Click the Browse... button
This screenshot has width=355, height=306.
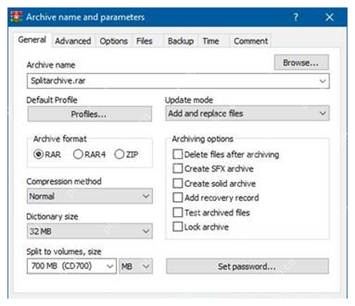(x=301, y=62)
